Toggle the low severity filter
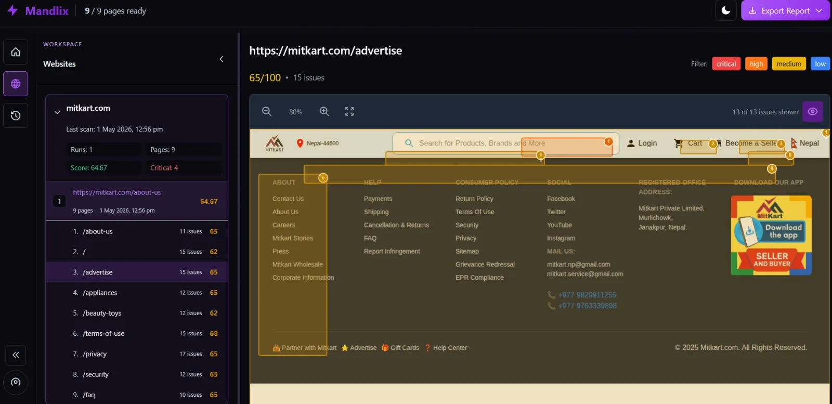The image size is (832, 404). pyautogui.click(x=820, y=64)
